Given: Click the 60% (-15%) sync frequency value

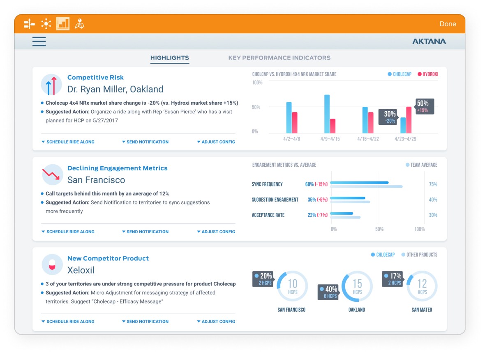Looking at the screenshot, I should 316,184.
